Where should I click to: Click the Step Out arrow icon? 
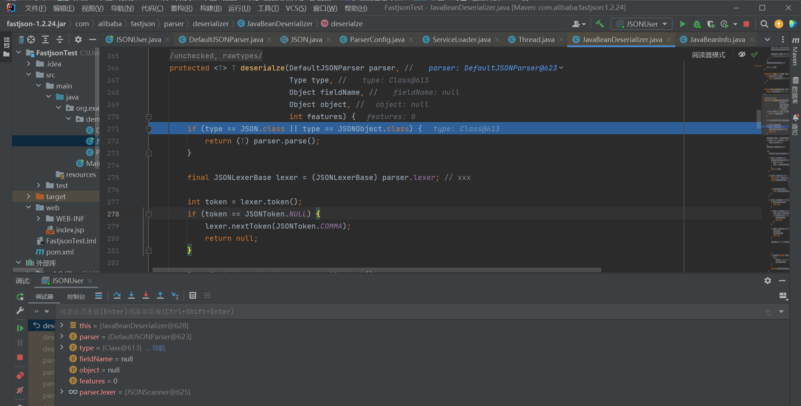pyautogui.click(x=160, y=295)
